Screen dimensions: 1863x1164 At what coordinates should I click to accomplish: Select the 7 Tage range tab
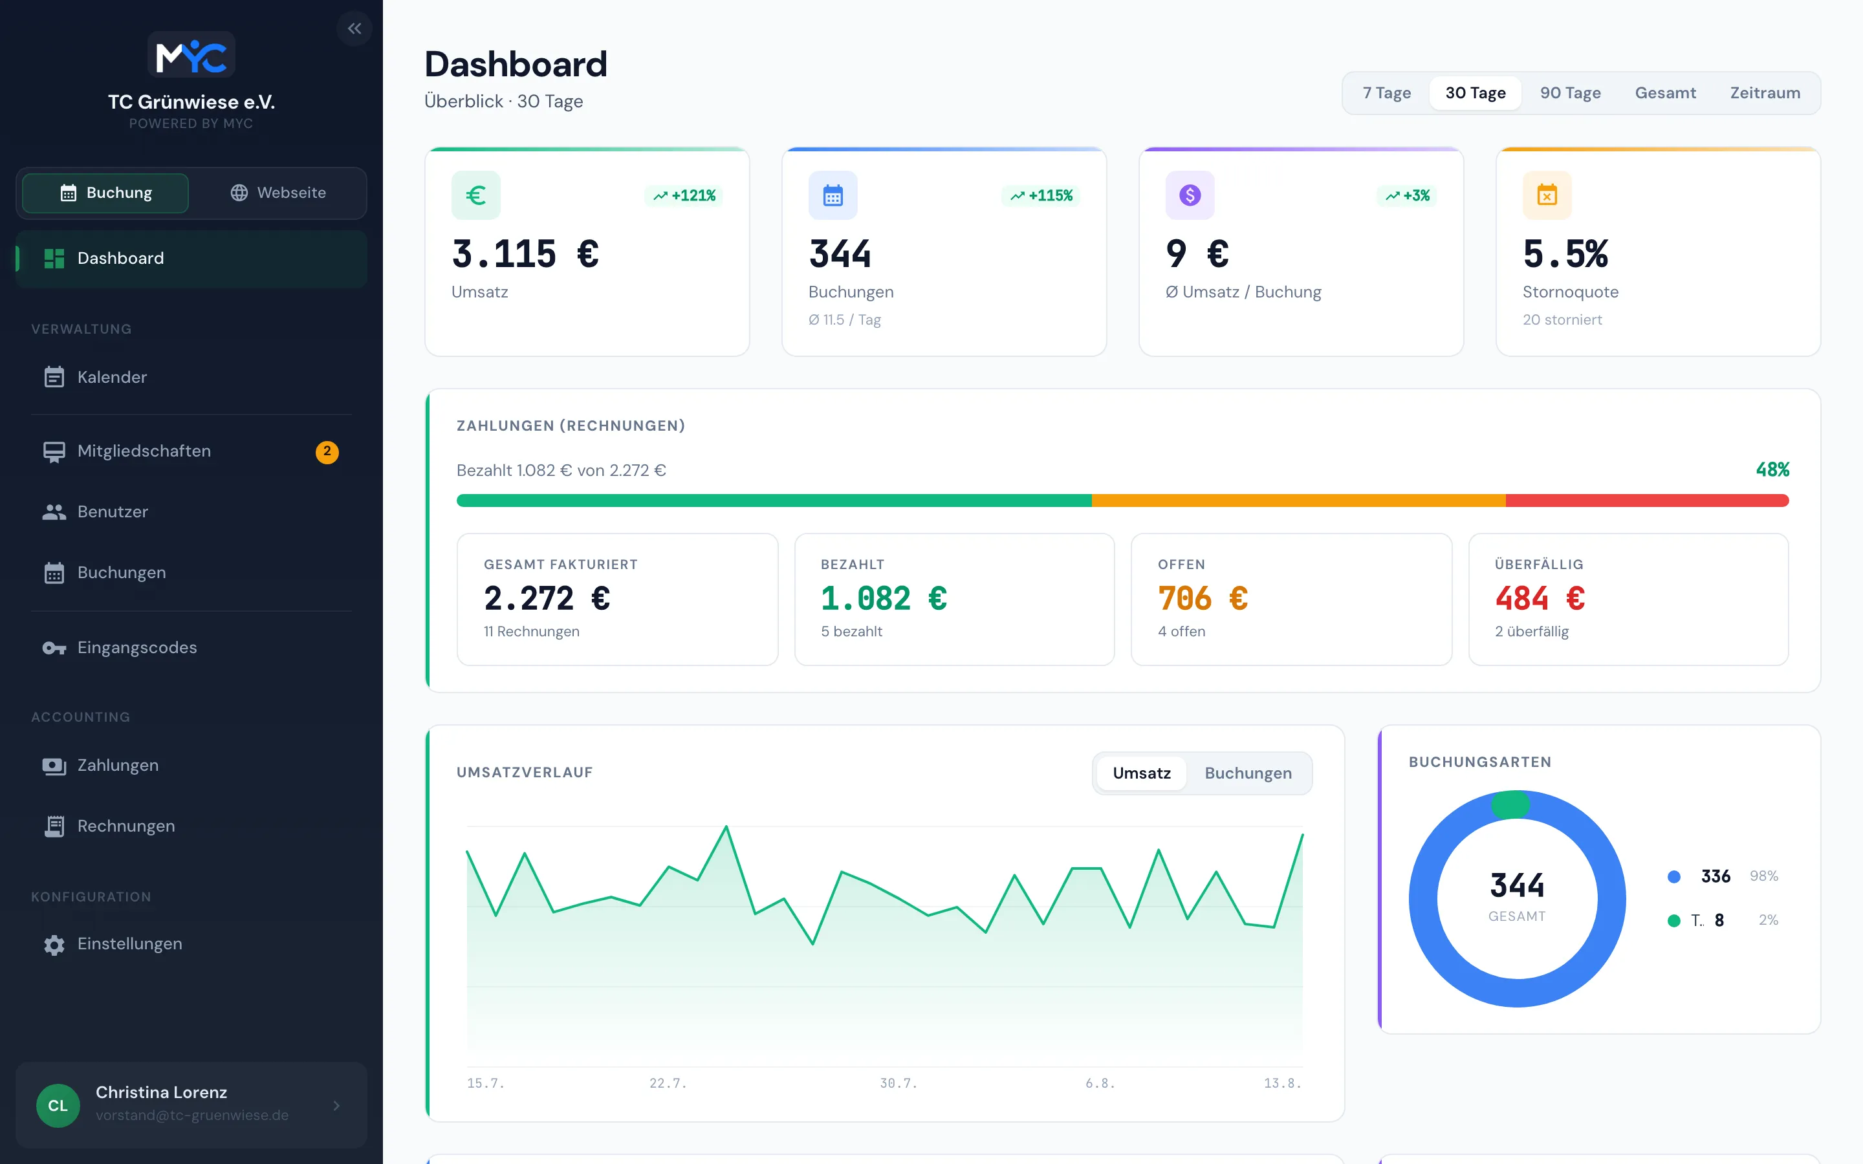tap(1386, 93)
